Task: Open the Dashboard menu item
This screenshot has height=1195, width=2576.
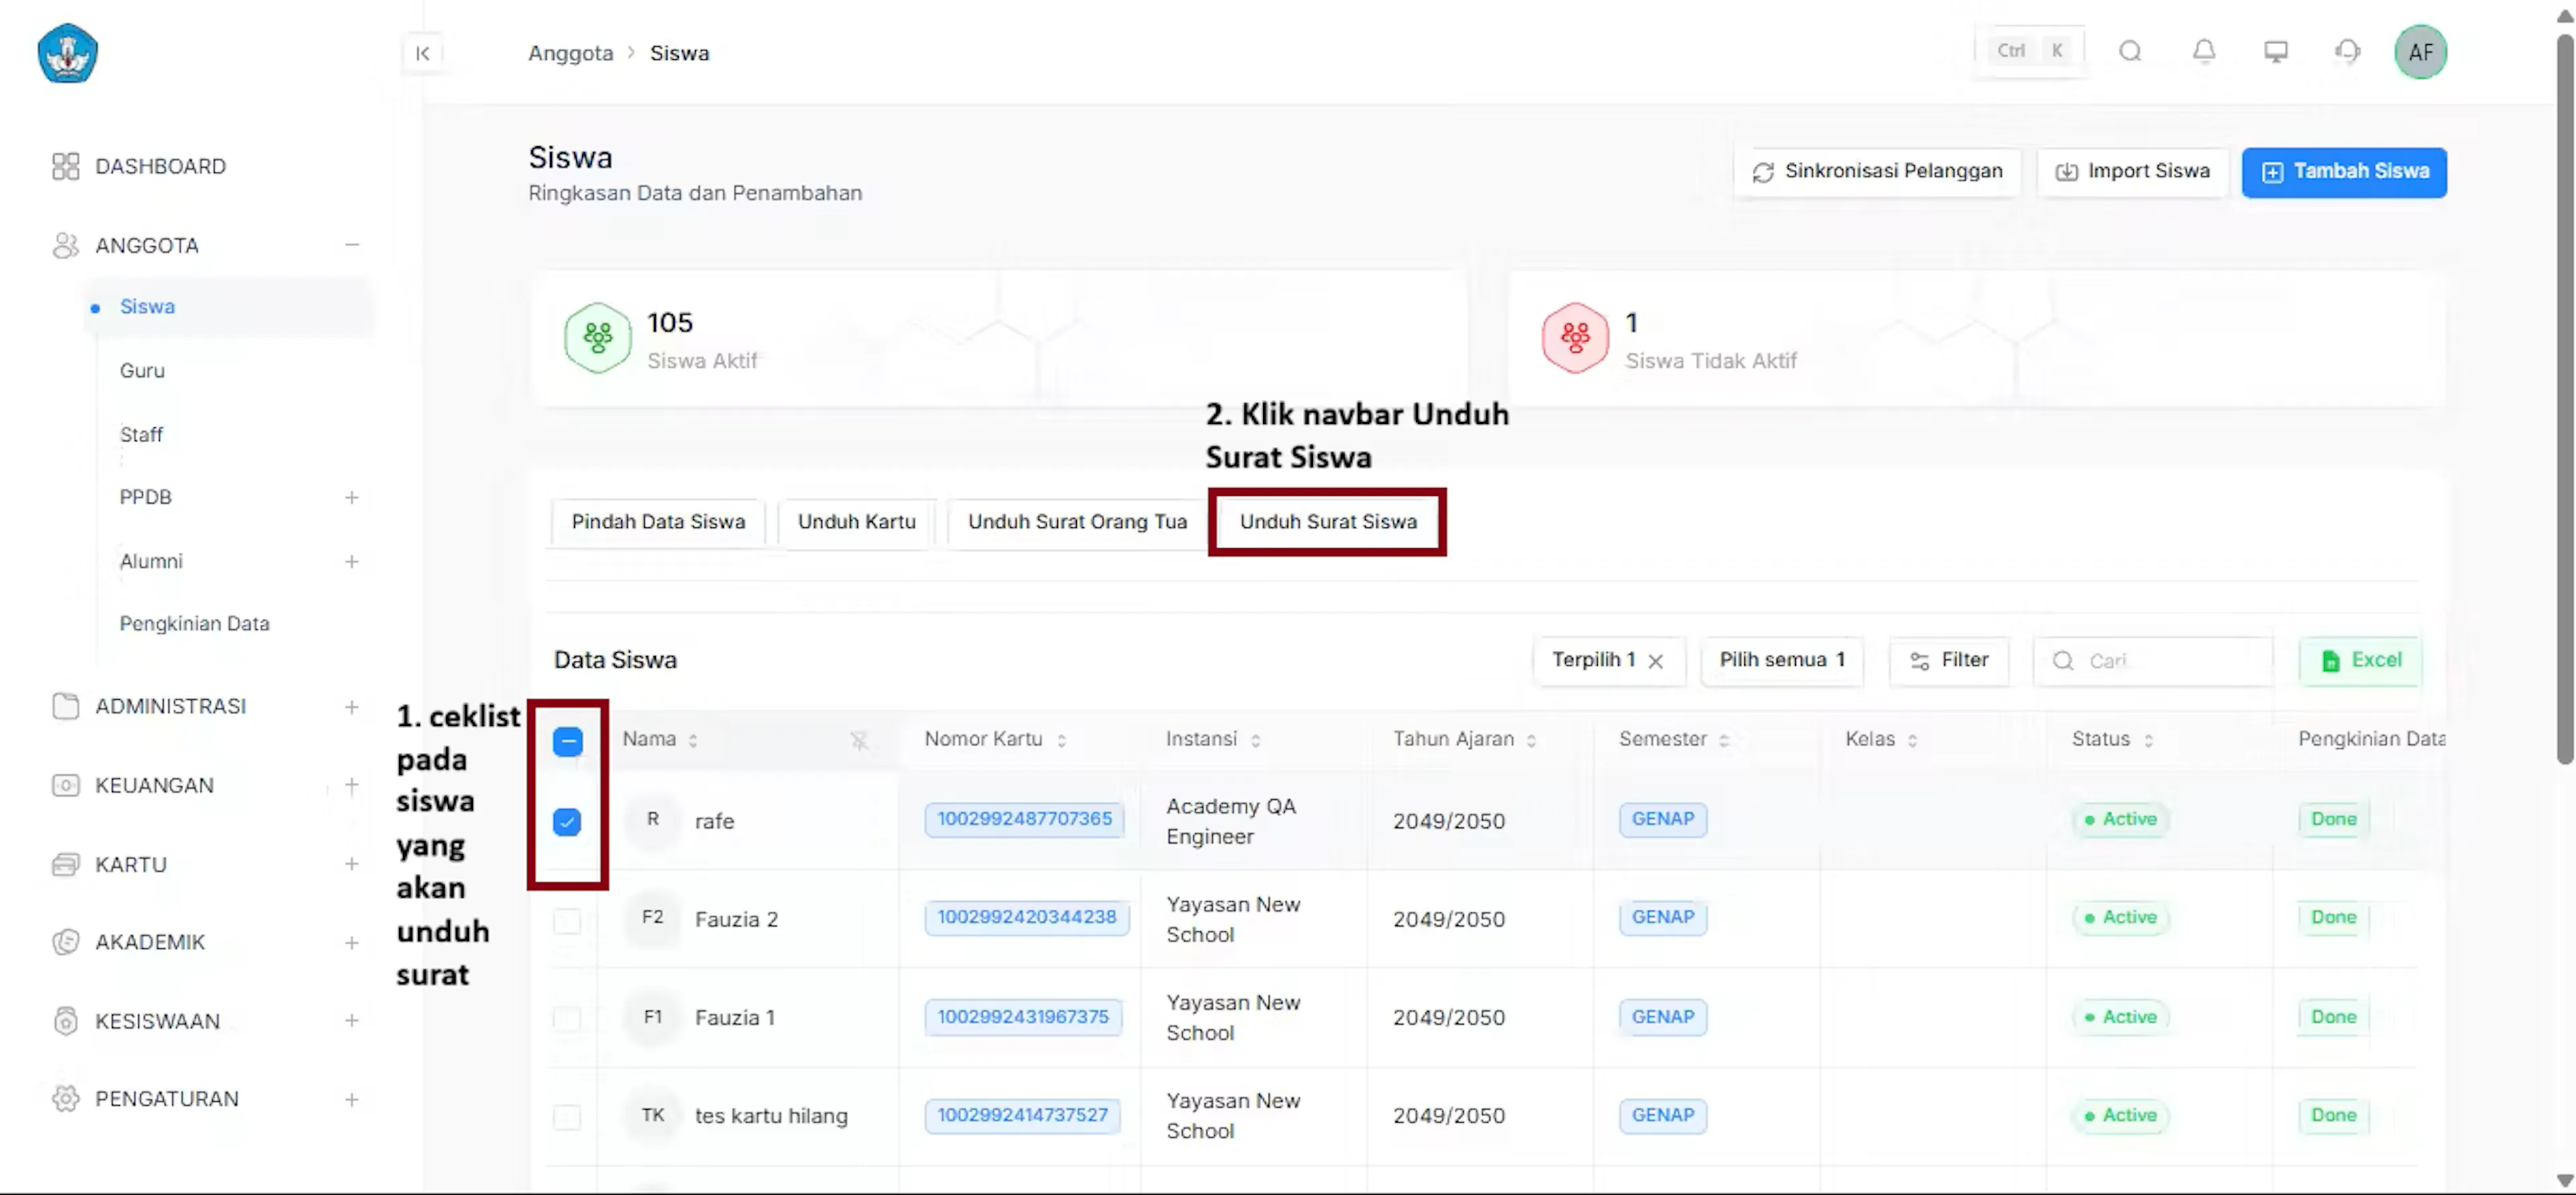Action: coord(160,166)
